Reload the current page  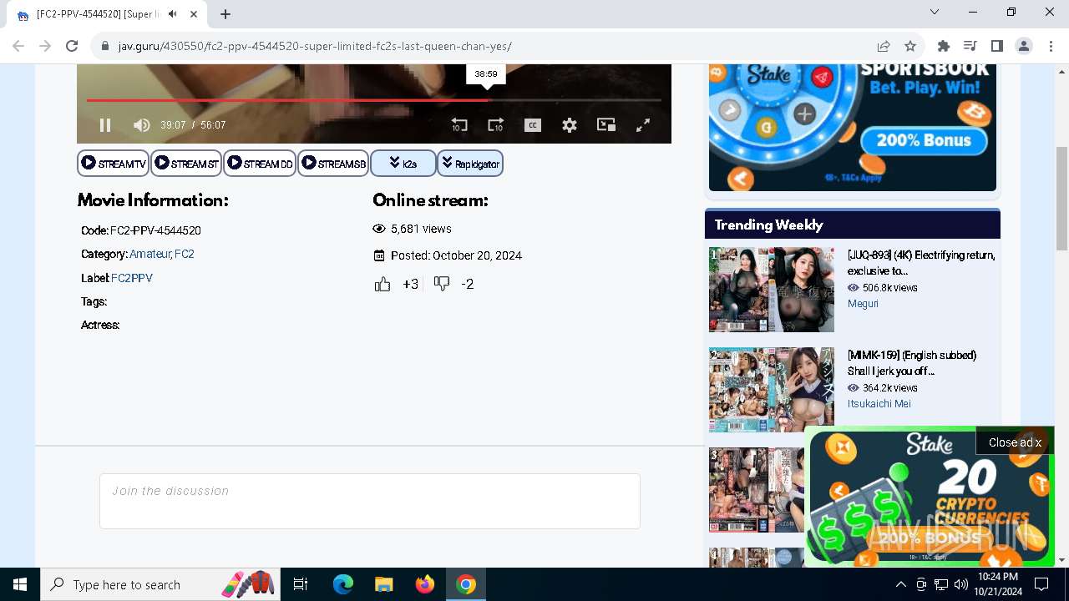click(72, 46)
